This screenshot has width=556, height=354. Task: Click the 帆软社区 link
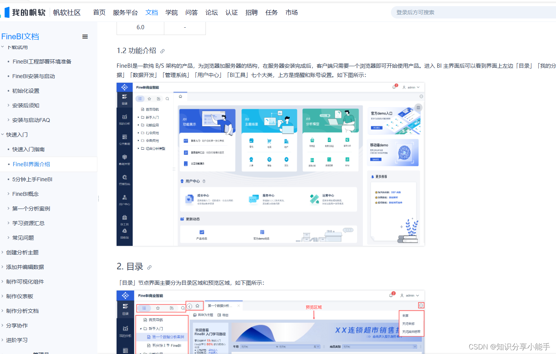point(67,12)
